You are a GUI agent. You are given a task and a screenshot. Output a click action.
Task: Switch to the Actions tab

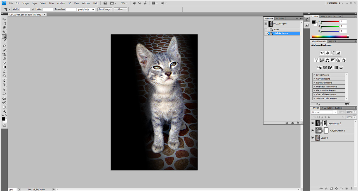point(280,18)
